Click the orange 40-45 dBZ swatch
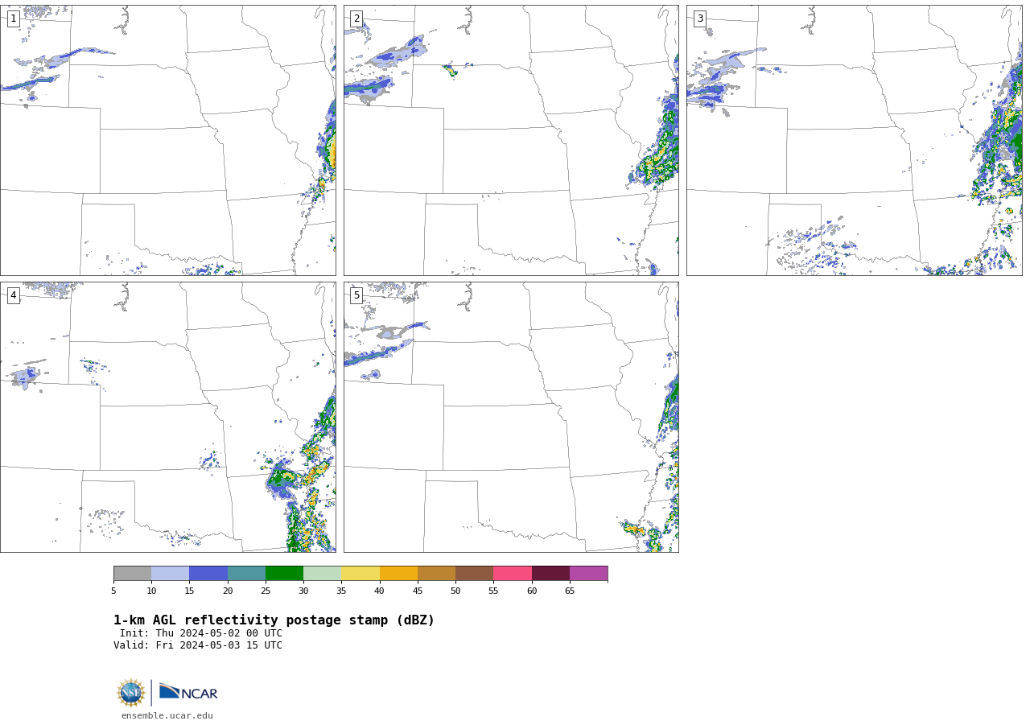Viewport: 1030px width, 725px height. pyautogui.click(x=398, y=574)
